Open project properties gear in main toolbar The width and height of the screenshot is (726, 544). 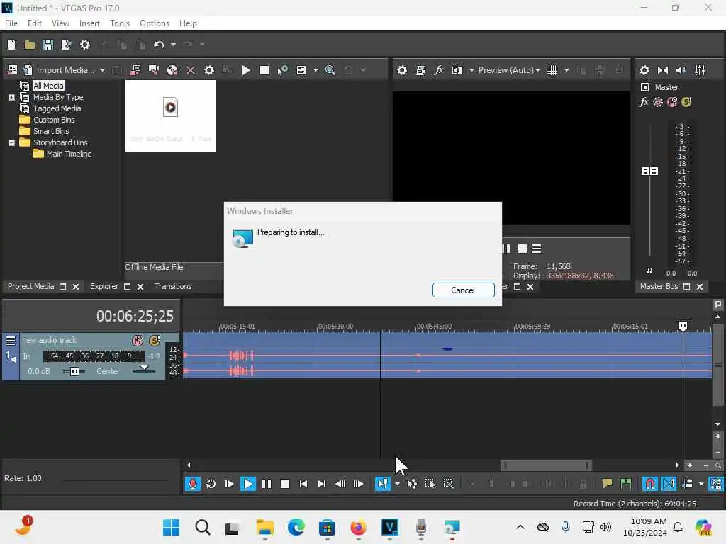tap(85, 45)
